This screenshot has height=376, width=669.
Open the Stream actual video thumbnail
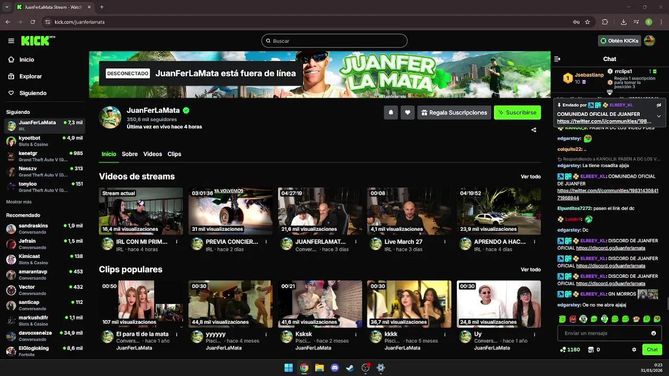click(141, 211)
